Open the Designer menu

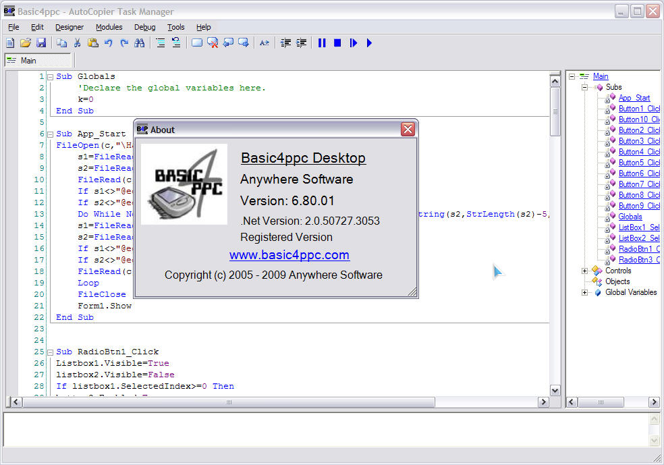pyautogui.click(x=70, y=27)
